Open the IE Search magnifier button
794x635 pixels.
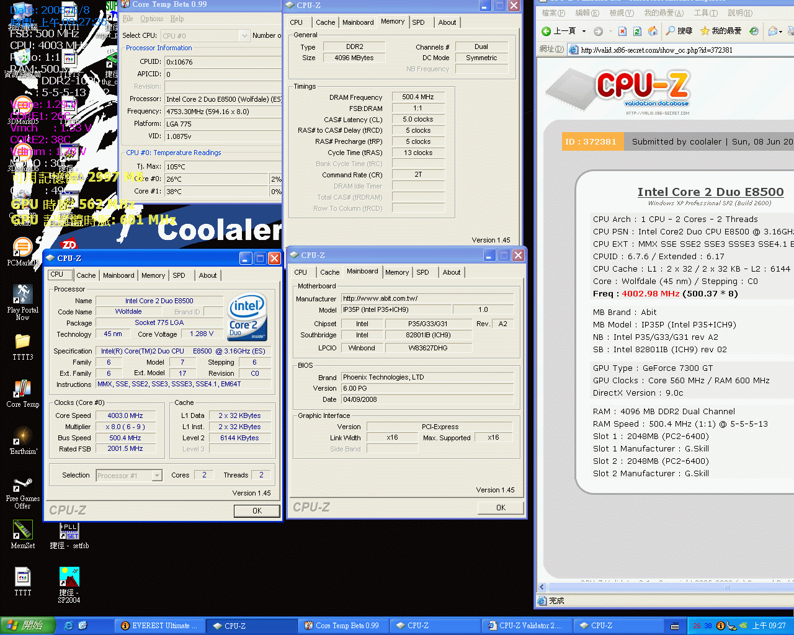point(679,31)
